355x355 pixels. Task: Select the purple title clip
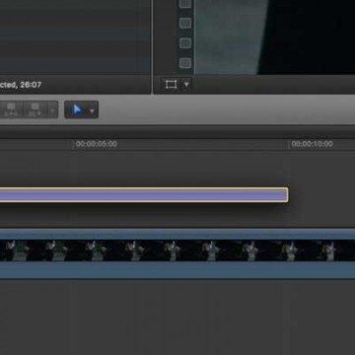[144, 195]
